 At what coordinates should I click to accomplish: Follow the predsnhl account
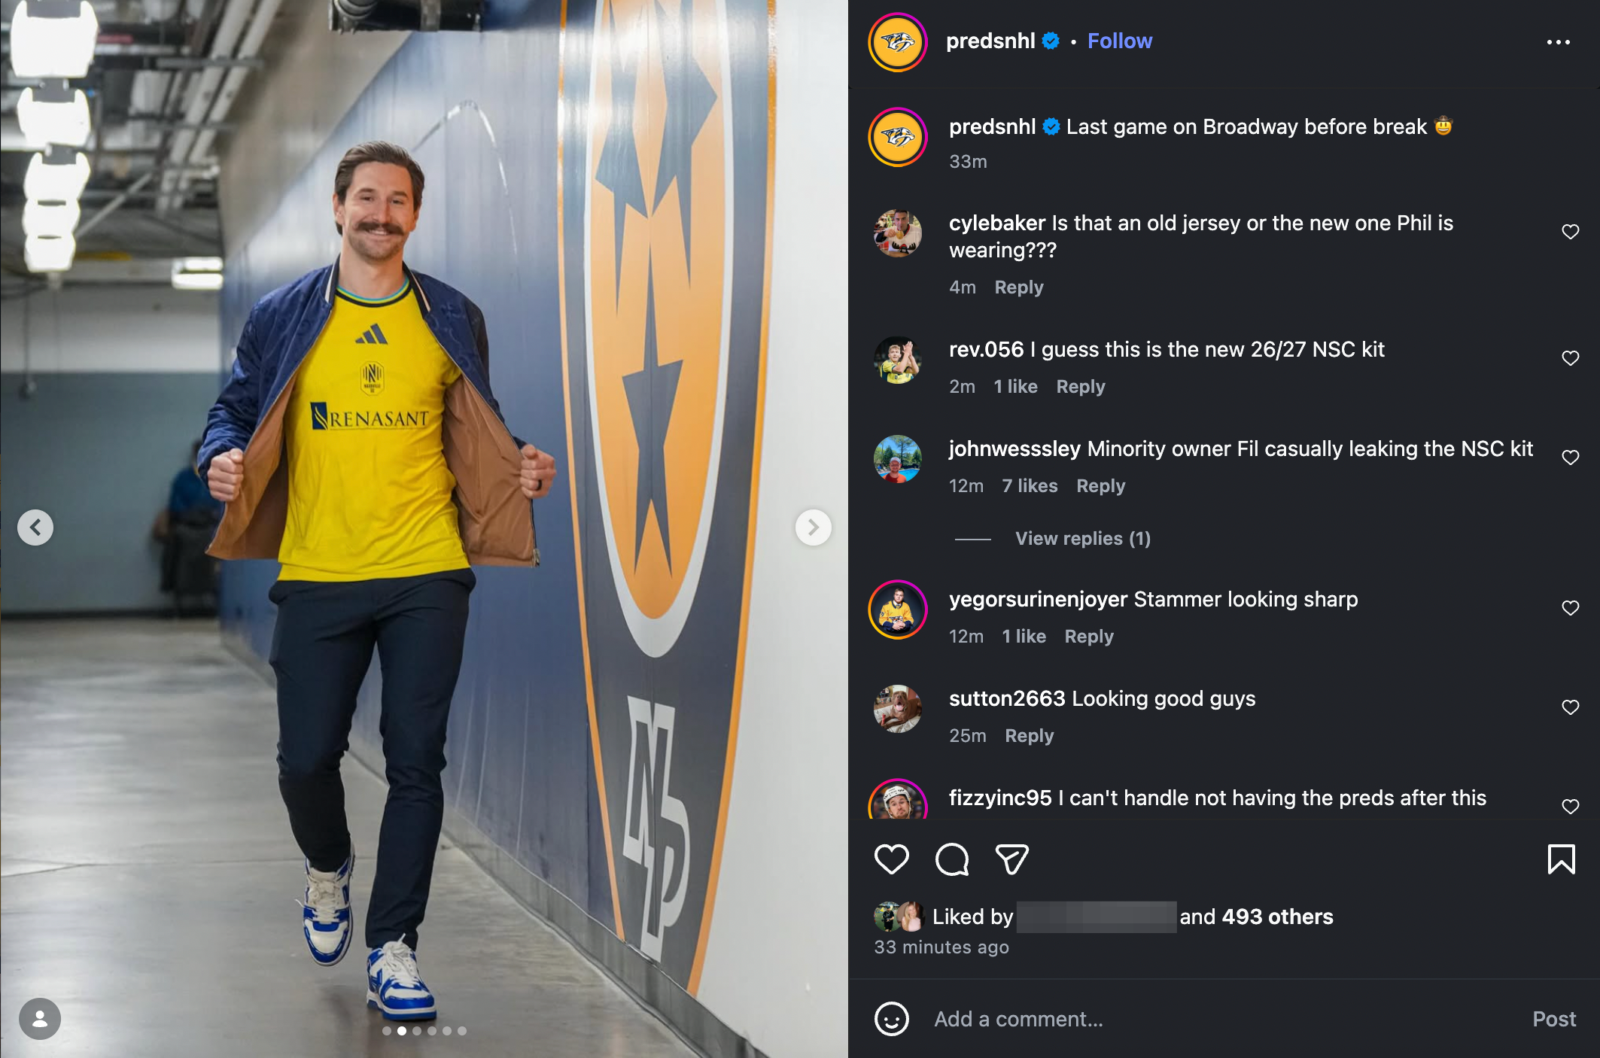click(x=1120, y=41)
